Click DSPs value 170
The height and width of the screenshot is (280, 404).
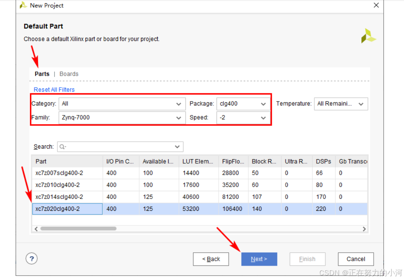pyautogui.click(x=321, y=197)
